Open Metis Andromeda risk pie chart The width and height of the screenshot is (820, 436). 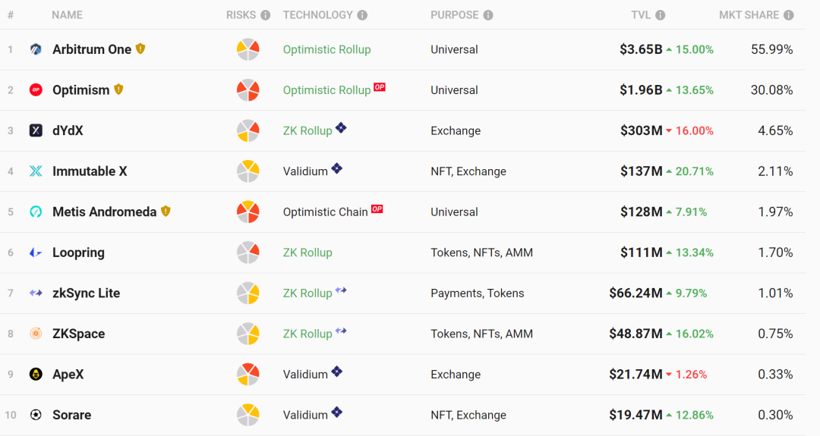[x=248, y=212]
